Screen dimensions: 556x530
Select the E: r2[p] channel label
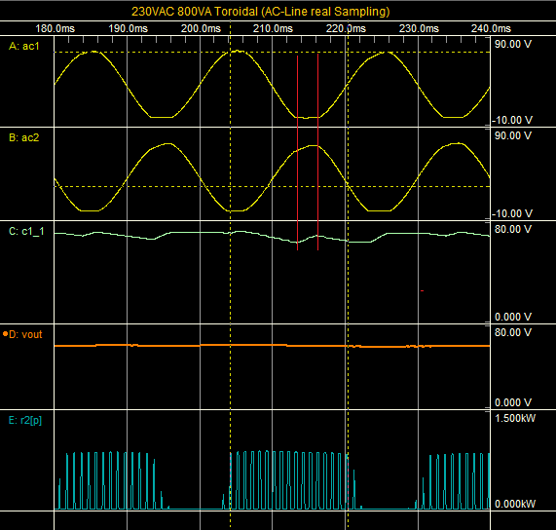(24, 420)
